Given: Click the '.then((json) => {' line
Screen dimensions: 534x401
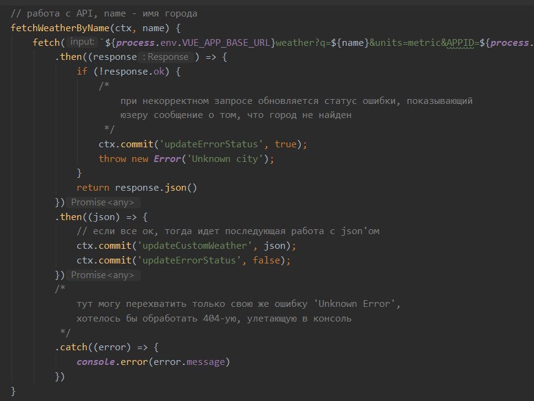Looking at the screenshot, I should click(101, 217).
